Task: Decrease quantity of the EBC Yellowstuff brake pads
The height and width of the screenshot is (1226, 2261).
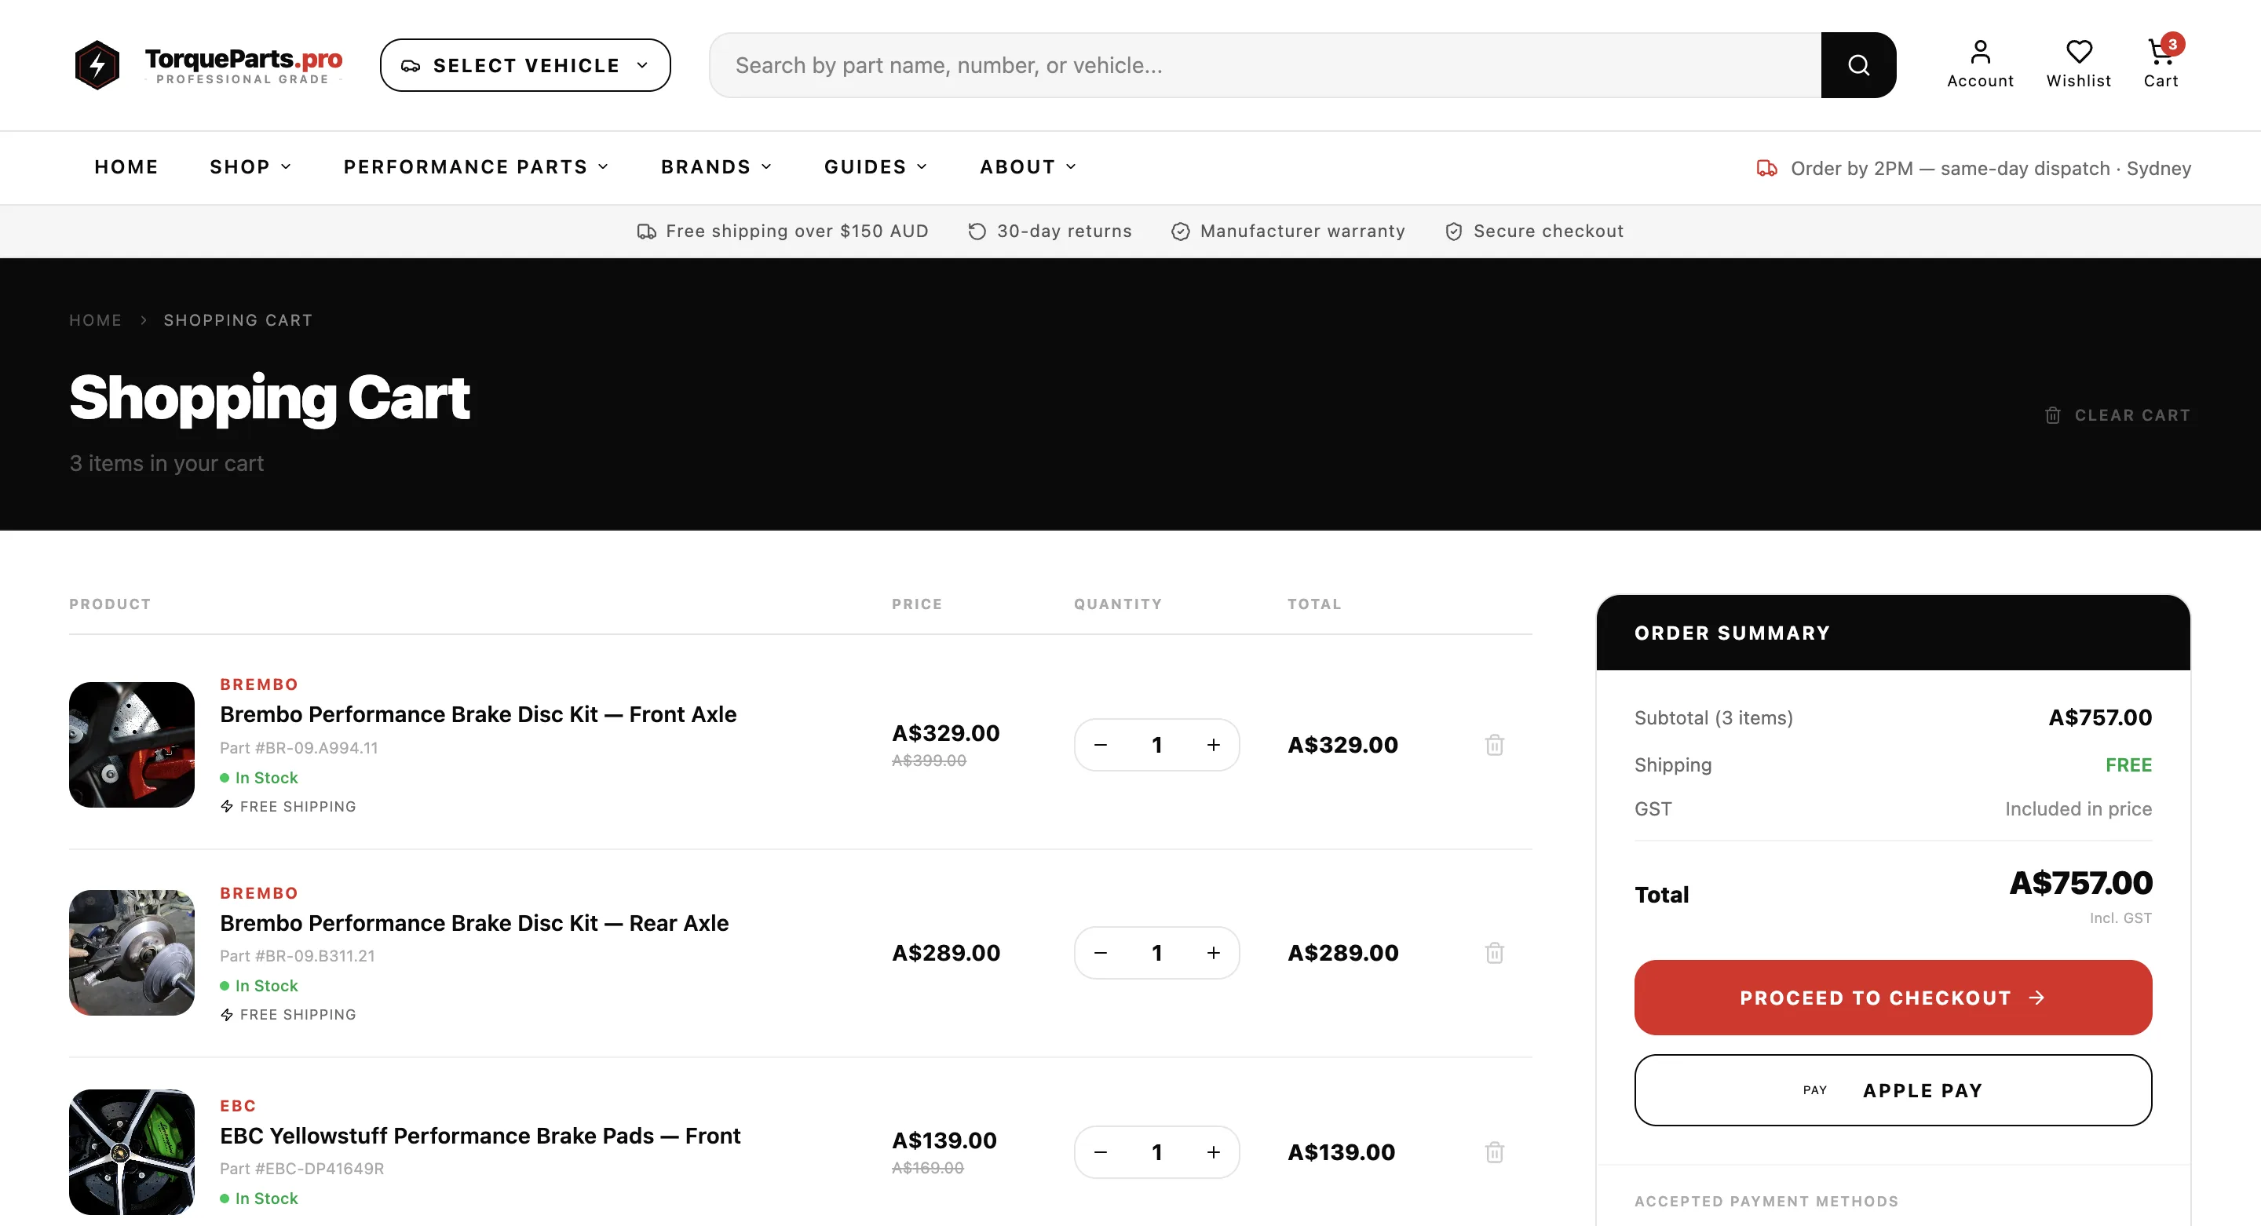Action: tap(1100, 1152)
